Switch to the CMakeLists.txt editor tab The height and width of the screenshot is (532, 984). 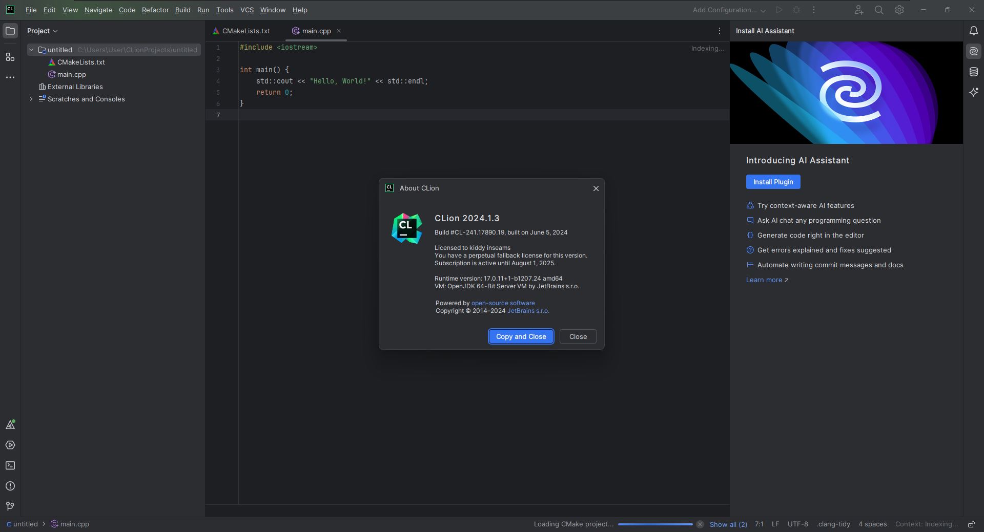(245, 31)
